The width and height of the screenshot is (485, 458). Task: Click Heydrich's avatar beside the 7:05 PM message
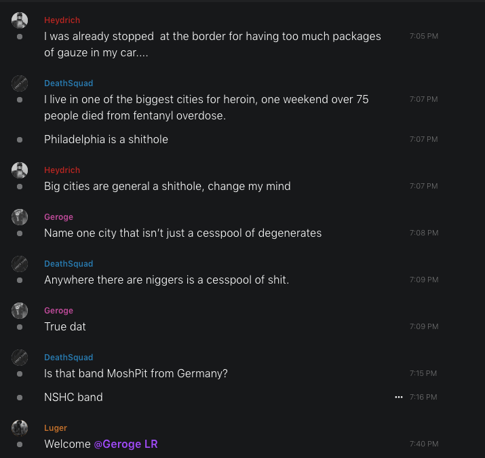pyautogui.click(x=20, y=20)
